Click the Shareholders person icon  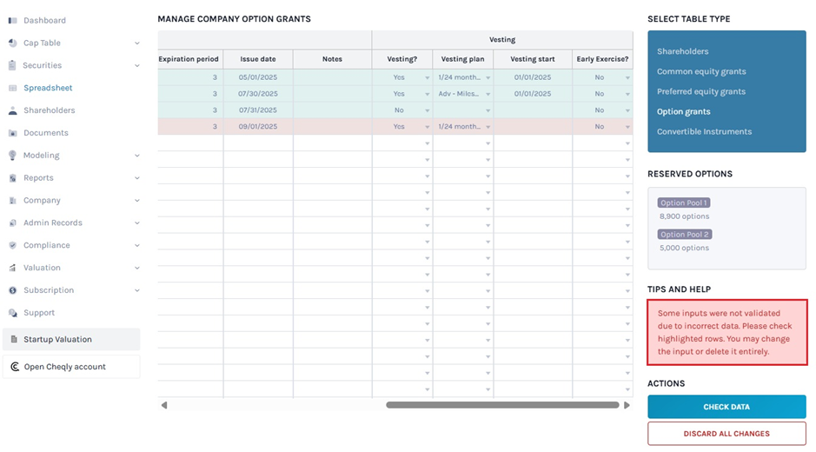pyautogui.click(x=12, y=110)
